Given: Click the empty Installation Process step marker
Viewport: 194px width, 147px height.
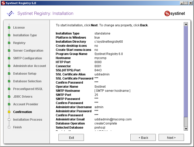Looking at the screenshot, I should (9, 120).
